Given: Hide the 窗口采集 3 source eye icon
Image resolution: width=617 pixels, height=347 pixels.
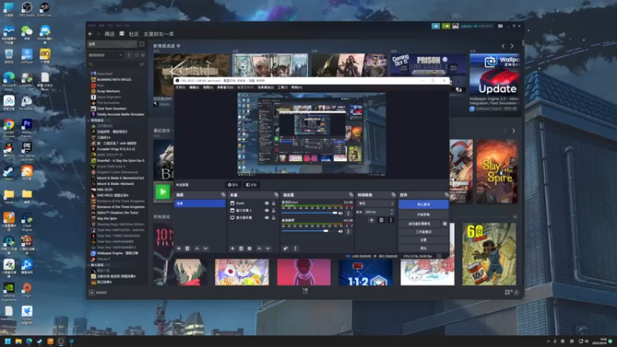Looking at the screenshot, I should (267, 211).
